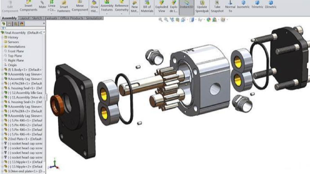Viewport: 310px width, 174px height.
Task: Return to Previous View
Action: tap(172, 20)
